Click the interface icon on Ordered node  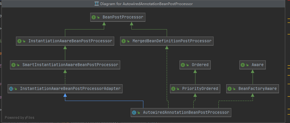pyautogui.click(x=183, y=65)
